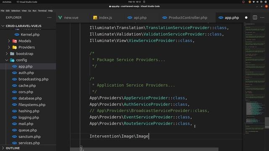This screenshot has width=269, height=151.
Task: Switch to the index.js tab
Action: (103, 18)
